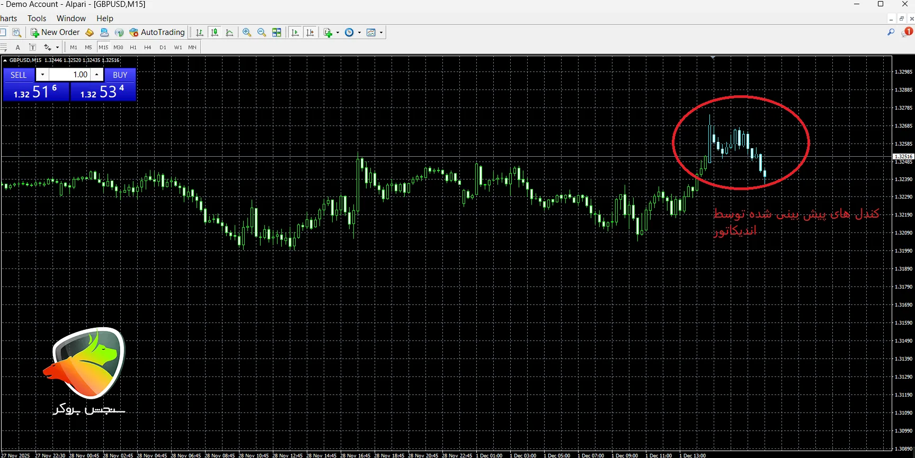Increase lot volume with up arrow
This screenshot has height=458, width=915.
(96, 75)
